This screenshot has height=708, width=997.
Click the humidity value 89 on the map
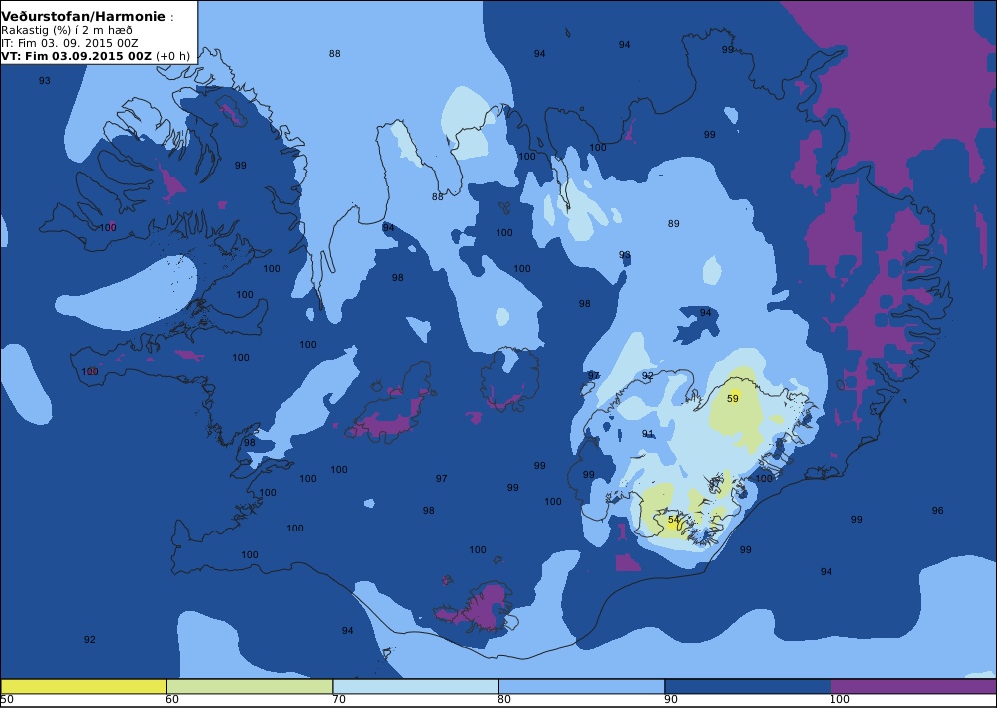pos(673,224)
